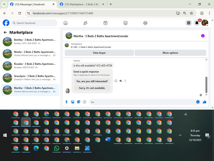Image resolution: width=214 pixels, height=161 pixels.
Task: Send quick response 'Yes, are you still interested?'
Action: [x=92, y=81]
